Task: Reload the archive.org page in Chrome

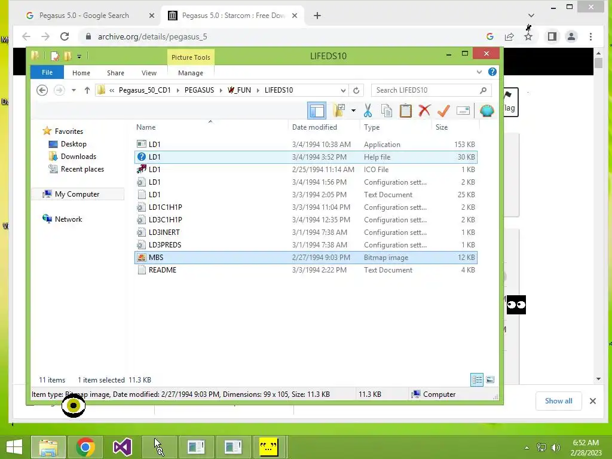Action: point(65,36)
